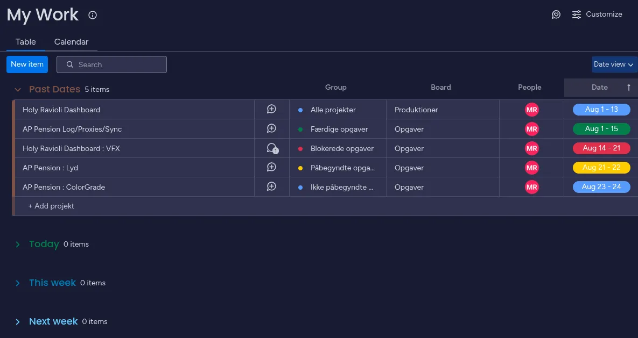Switch to the Calendar tab

(x=71, y=42)
